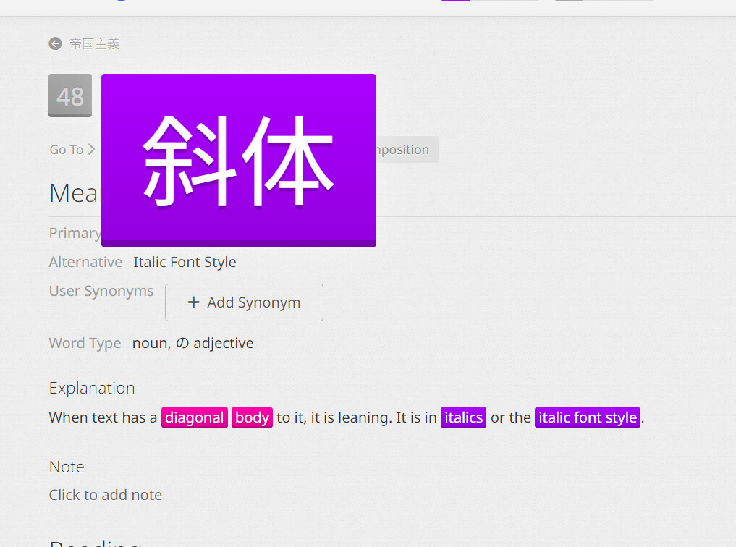Open the previous vocabulary 帝国主義 link
The image size is (736, 547).
coord(94,43)
